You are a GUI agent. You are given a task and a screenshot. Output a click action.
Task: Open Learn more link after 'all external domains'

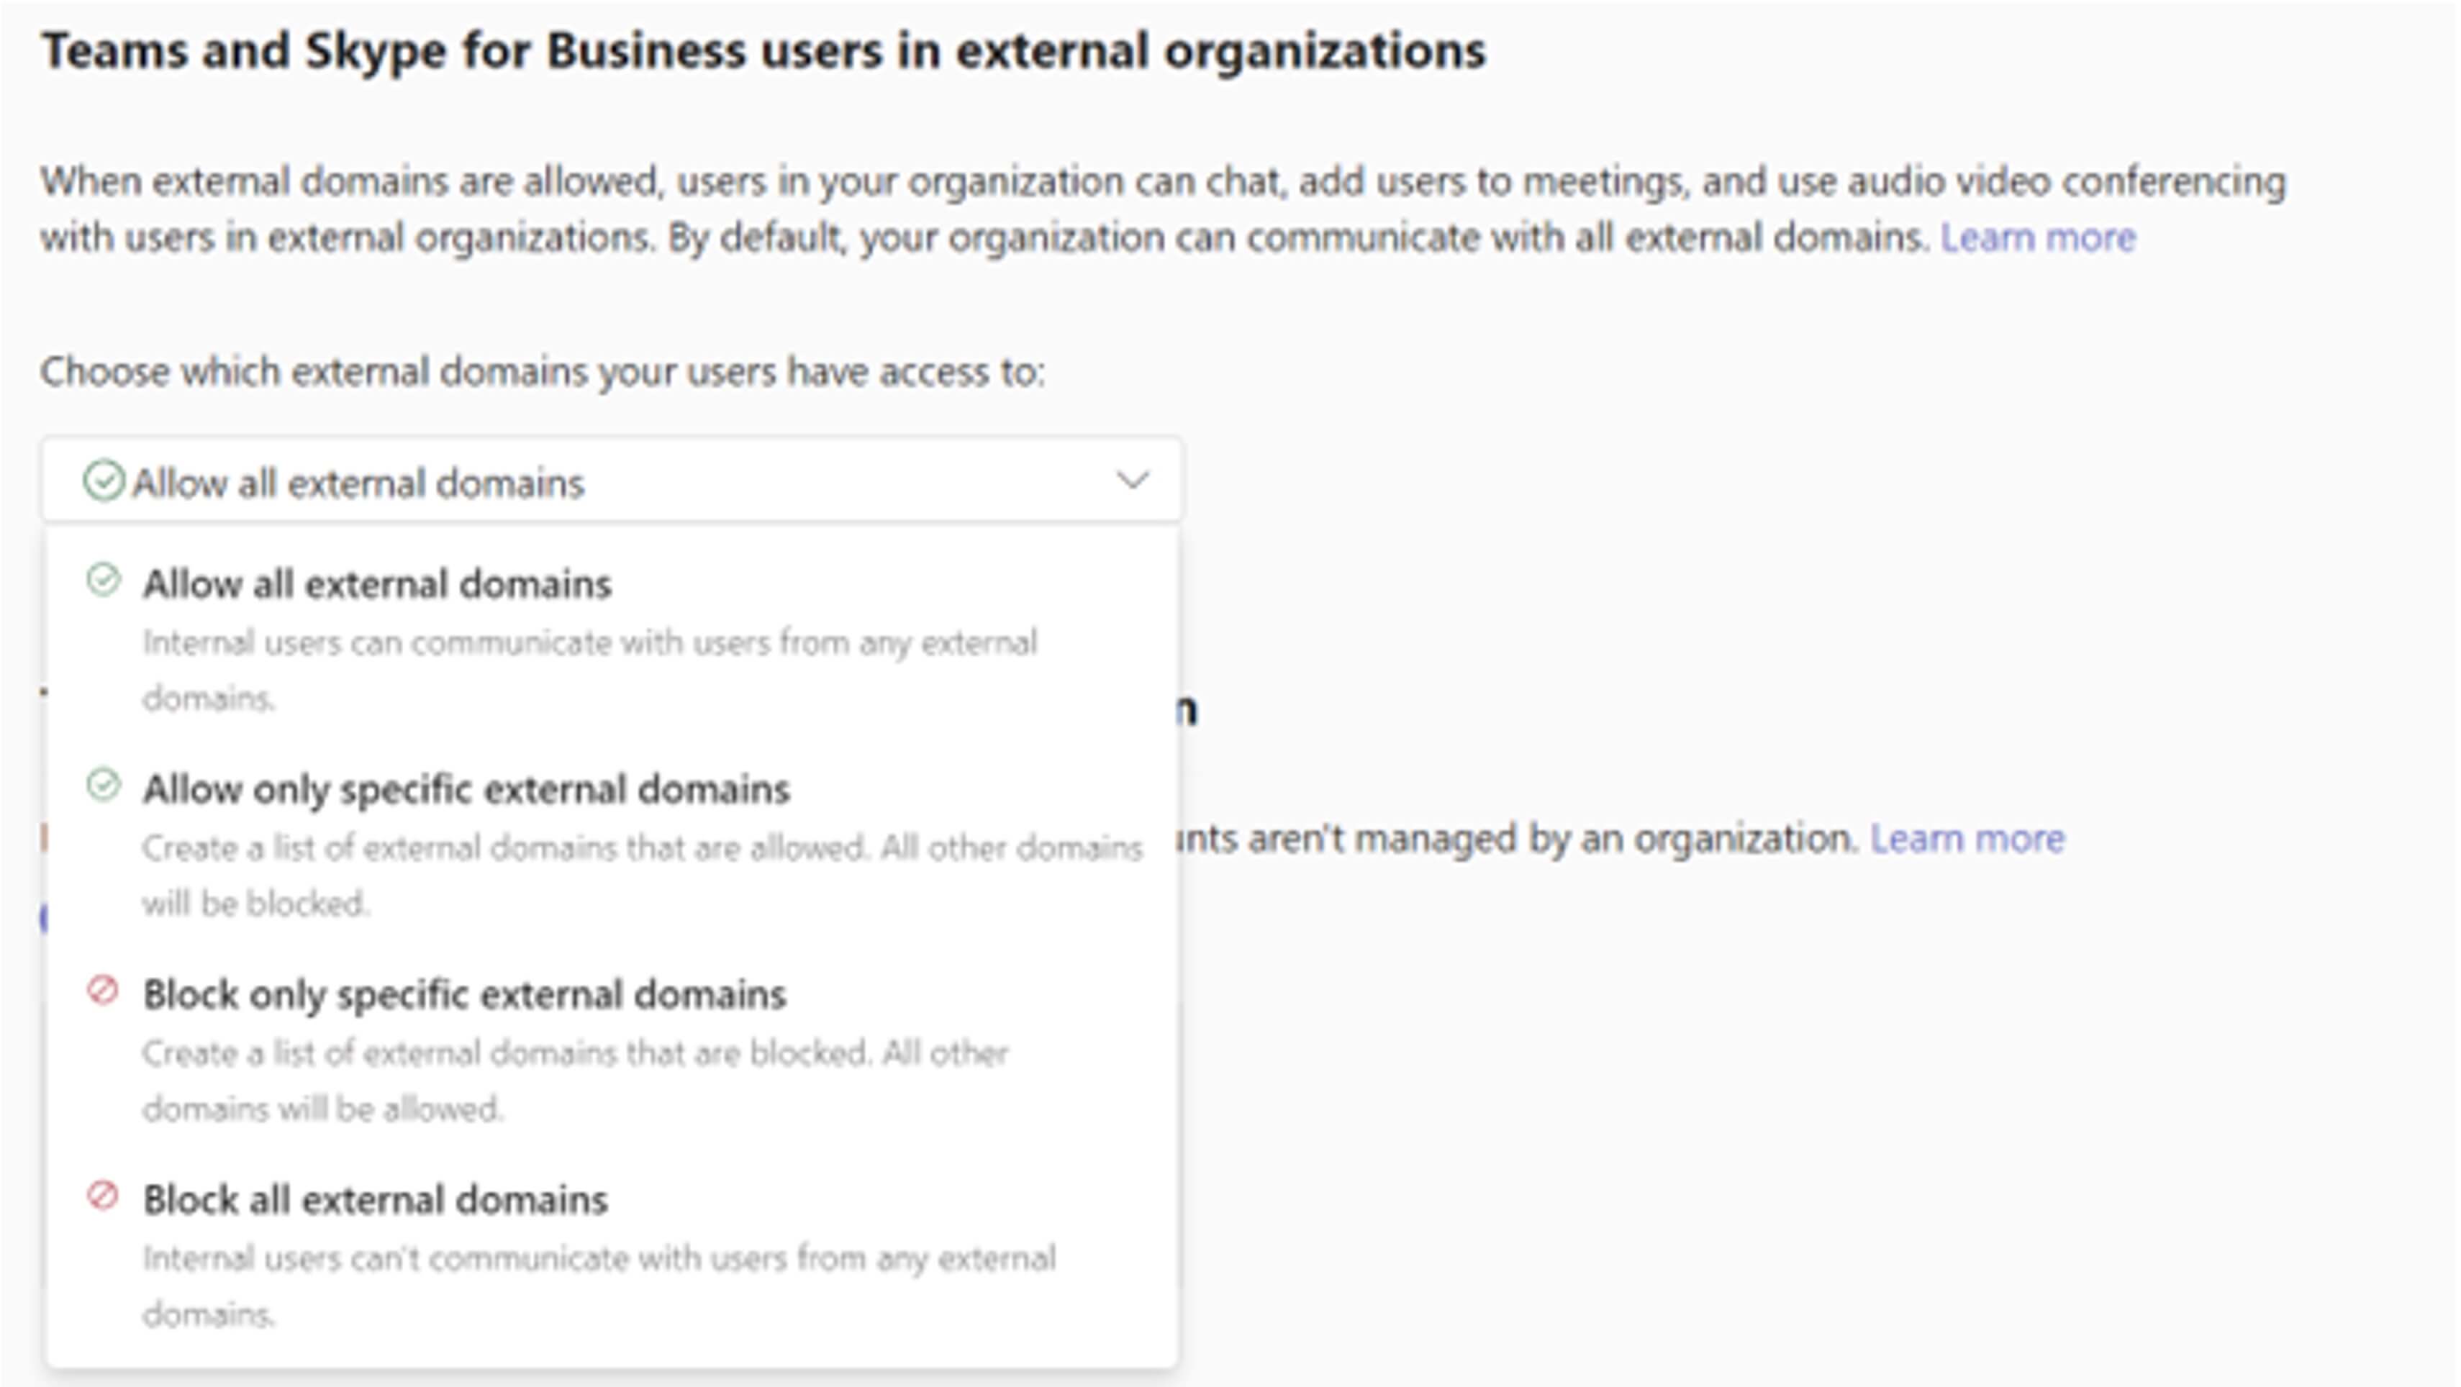pos(2037,237)
